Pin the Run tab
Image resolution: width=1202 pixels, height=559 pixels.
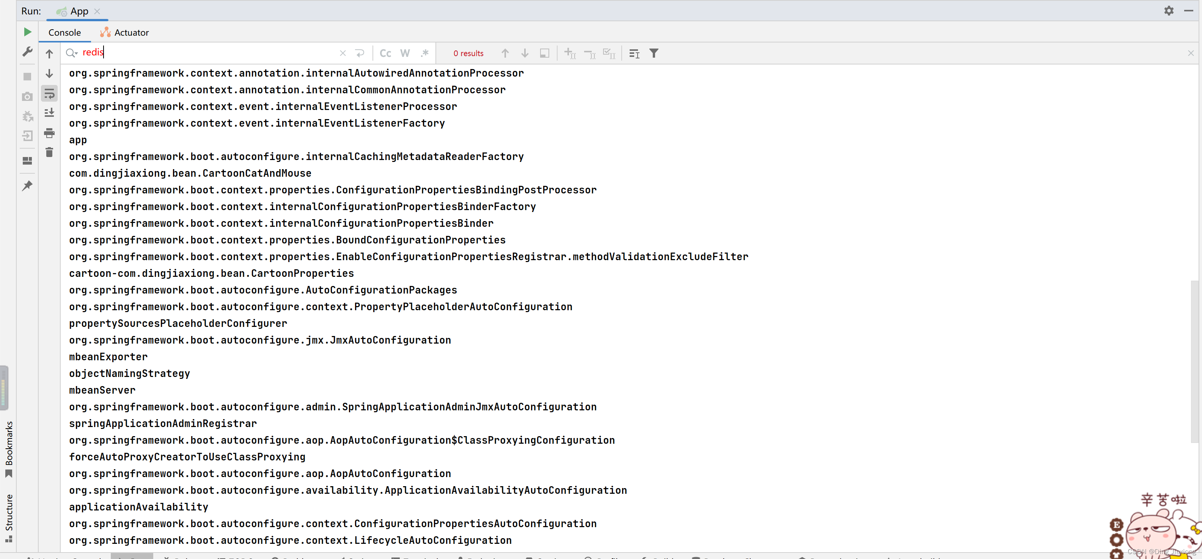pos(28,185)
